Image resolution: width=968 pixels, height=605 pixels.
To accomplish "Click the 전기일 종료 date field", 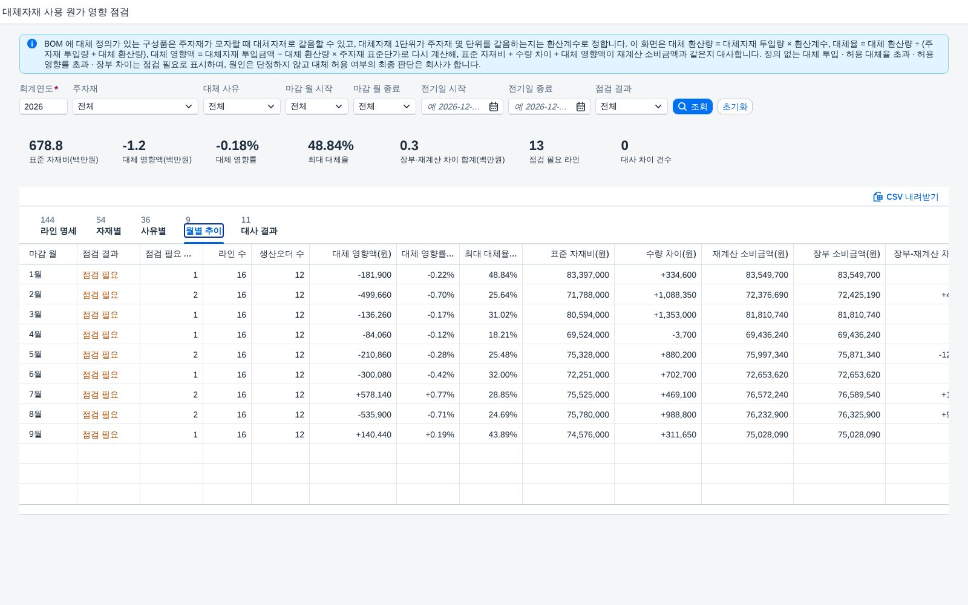I will tap(542, 106).
